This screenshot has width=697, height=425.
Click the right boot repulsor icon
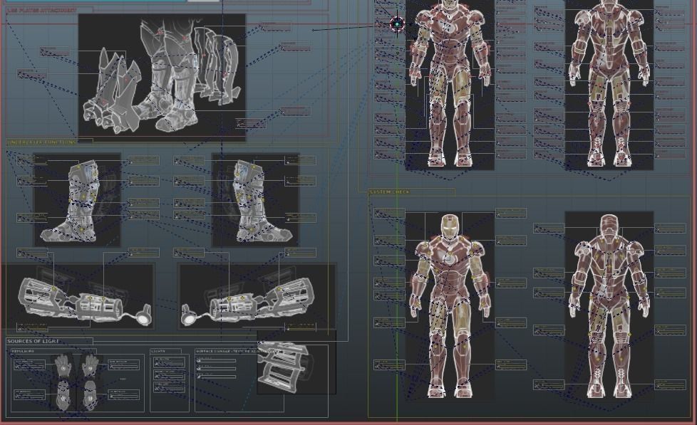[x=91, y=395]
